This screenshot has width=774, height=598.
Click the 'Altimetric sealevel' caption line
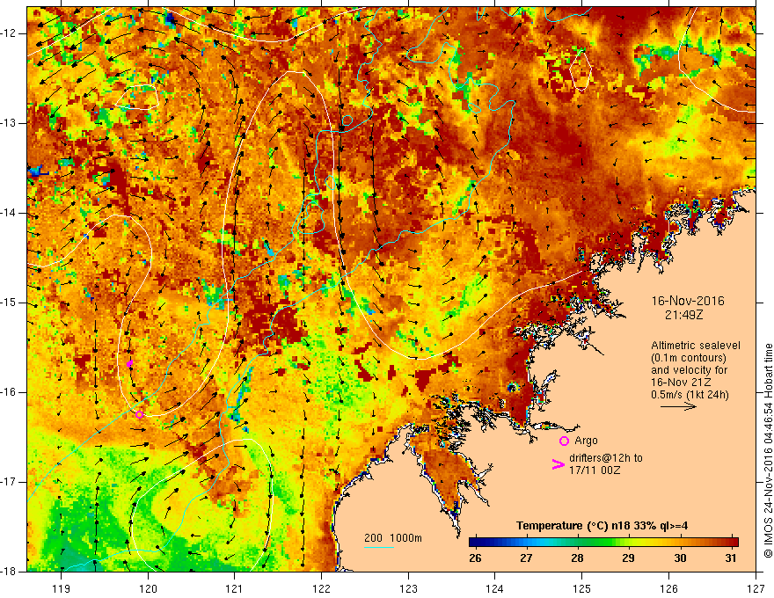point(696,346)
